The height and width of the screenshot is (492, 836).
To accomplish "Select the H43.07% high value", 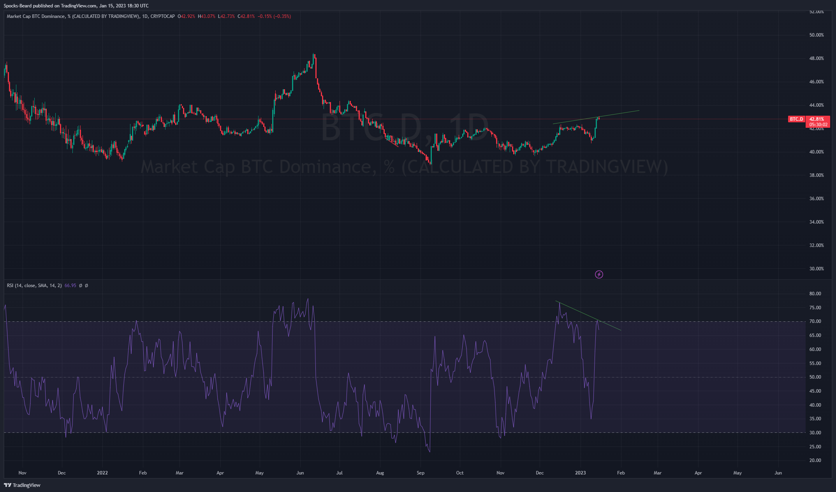I will 206,16.
